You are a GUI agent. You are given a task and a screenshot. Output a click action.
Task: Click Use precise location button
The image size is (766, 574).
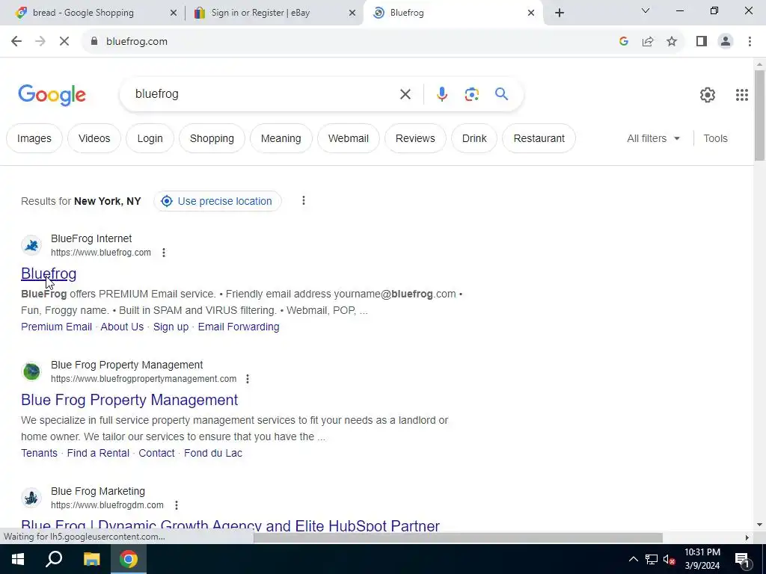click(218, 201)
